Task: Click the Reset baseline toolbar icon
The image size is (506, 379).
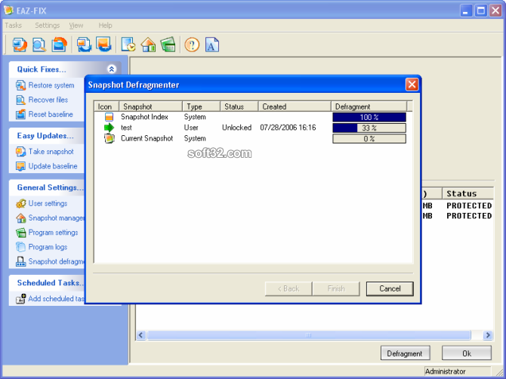Action: (x=59, y=45)
